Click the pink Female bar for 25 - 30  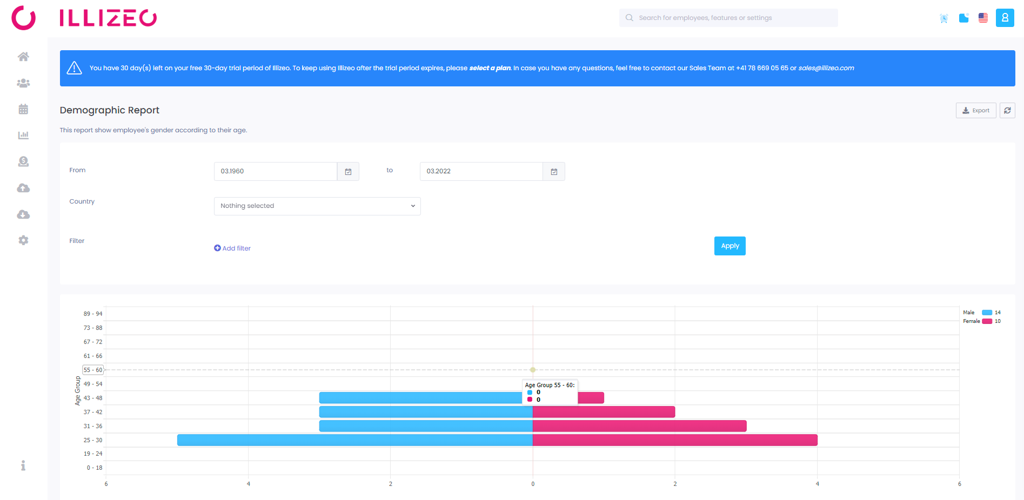pyautogui.click(x=675, y=440)
